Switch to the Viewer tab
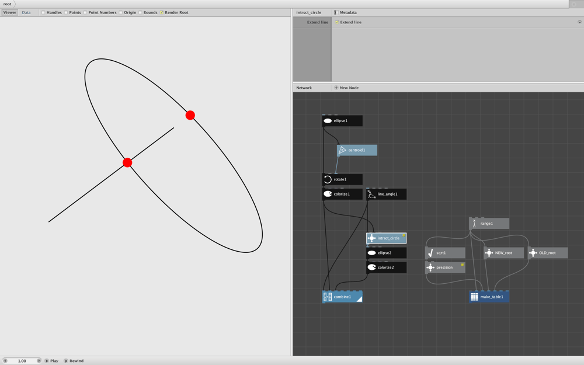Viewport: 584px width, 365px height. [10, 12]
